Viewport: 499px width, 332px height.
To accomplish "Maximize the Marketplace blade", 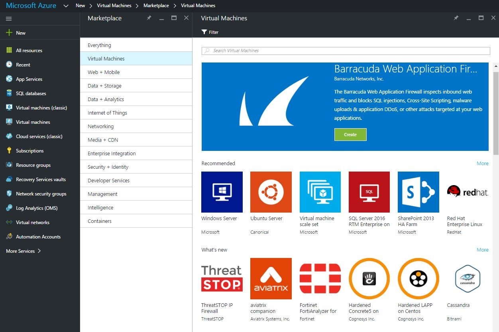I will coord(174,18).
